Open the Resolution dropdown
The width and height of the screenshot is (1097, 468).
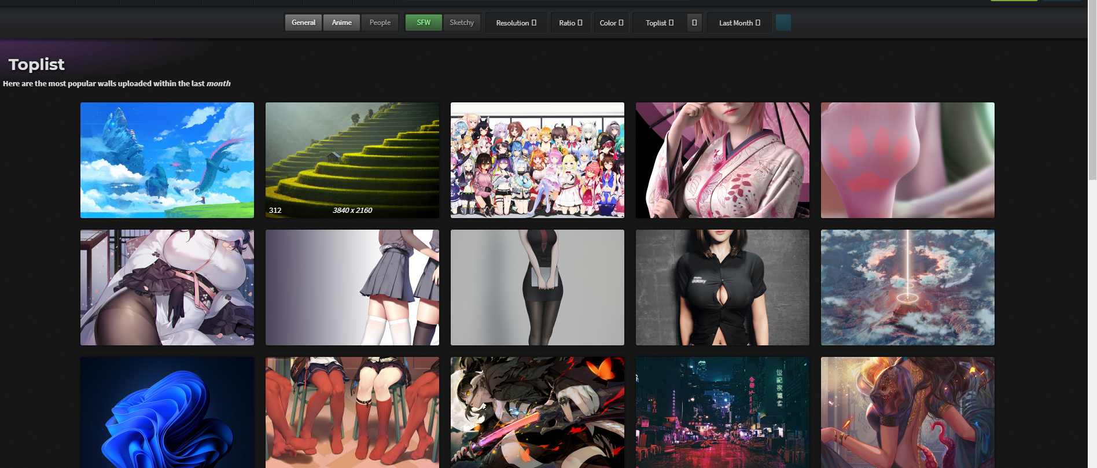tap(516, 23)
